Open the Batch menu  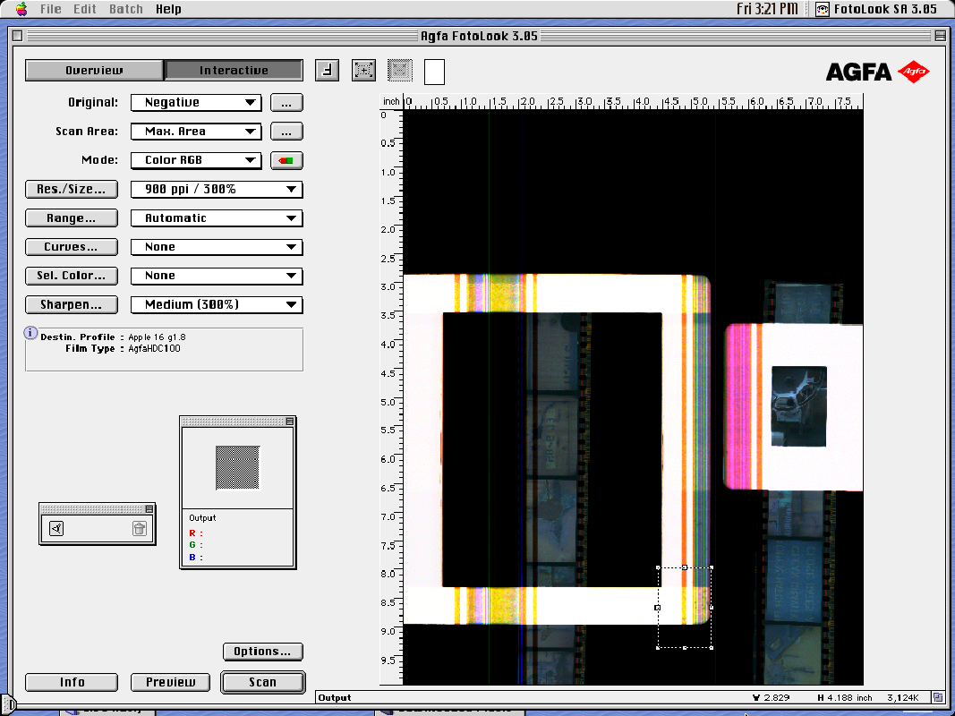(x=126, y=9)
